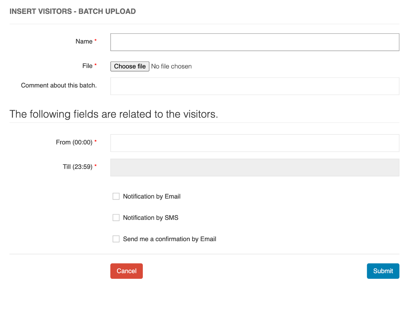
Task: Select the 'Till (23:59)' label text
Action: click(78, 167)
